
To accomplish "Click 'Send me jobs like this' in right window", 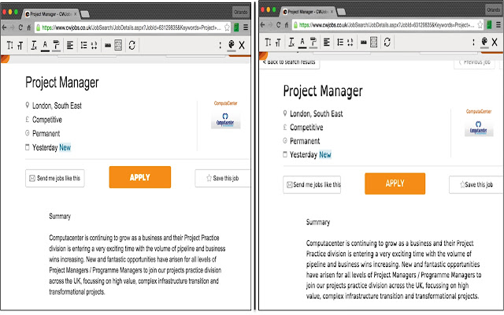I will (312, 184).
